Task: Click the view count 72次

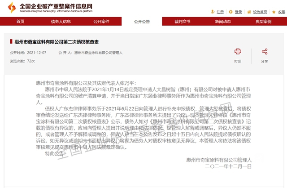Action: coord(31,61)
